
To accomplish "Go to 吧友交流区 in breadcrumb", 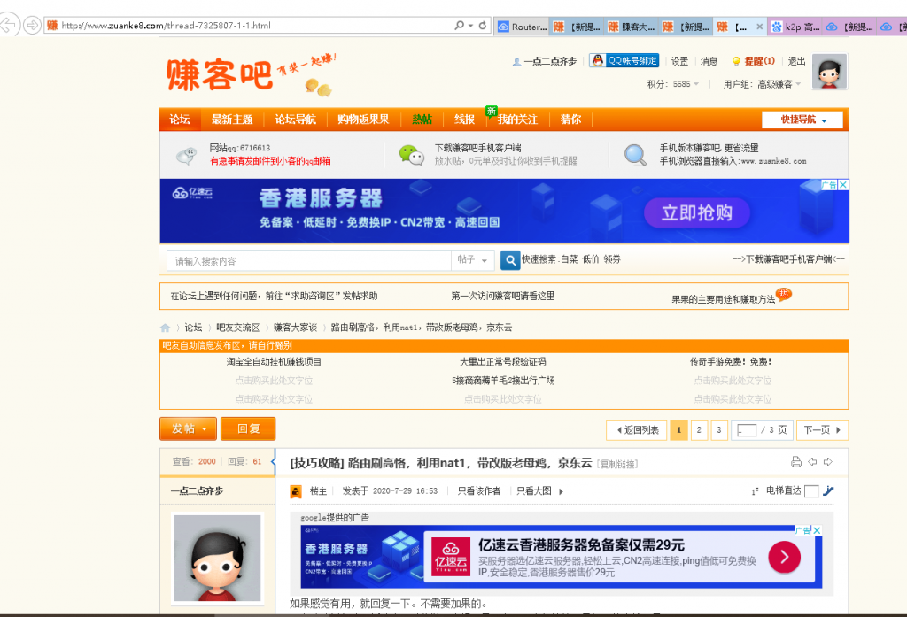I will tap(237, 328).
